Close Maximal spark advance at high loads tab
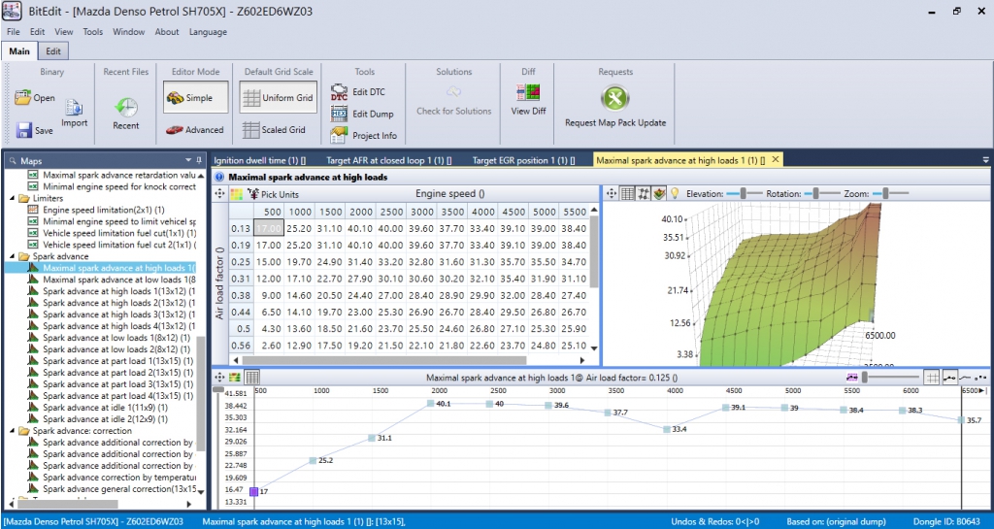The image size is (994, 529). click(775, 159)
